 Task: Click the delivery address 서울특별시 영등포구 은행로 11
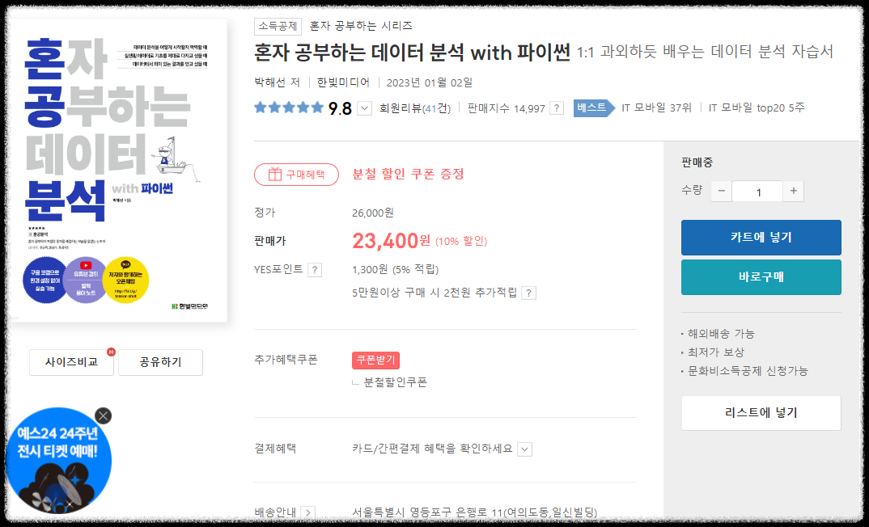coord(475,513)
